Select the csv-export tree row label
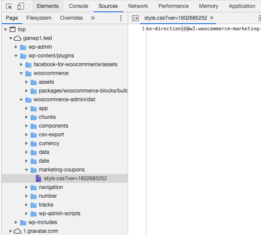 pyautogui.click(x=51, y=135)
